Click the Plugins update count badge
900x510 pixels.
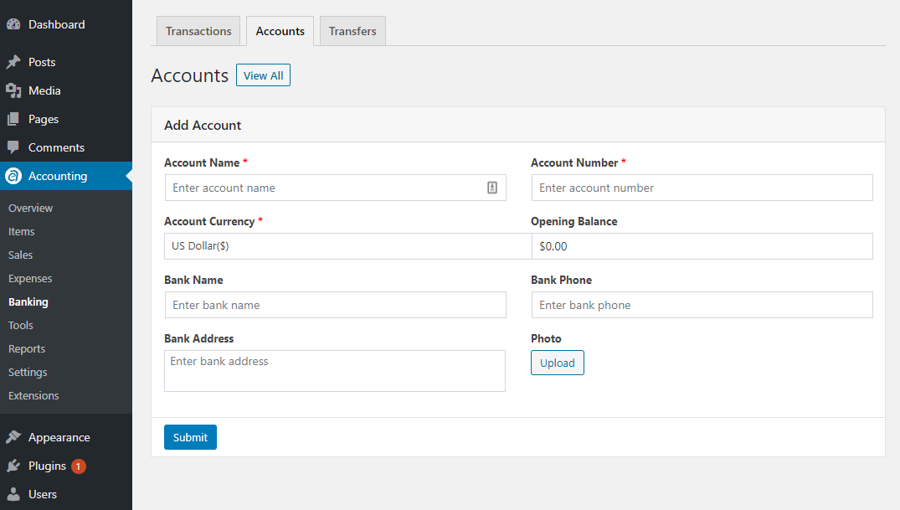[x=79, y=466]
